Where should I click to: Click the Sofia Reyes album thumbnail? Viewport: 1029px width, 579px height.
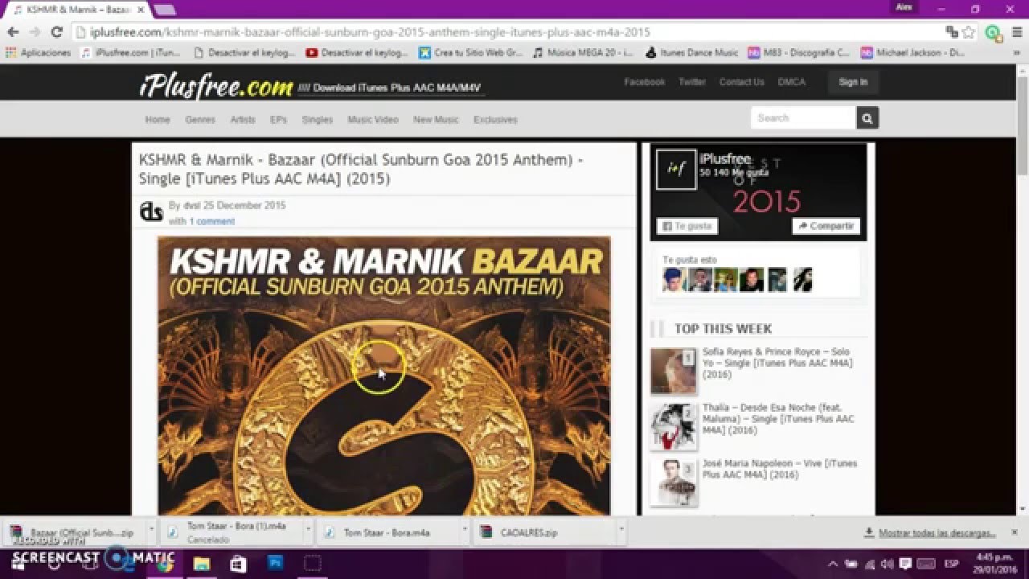674,371
